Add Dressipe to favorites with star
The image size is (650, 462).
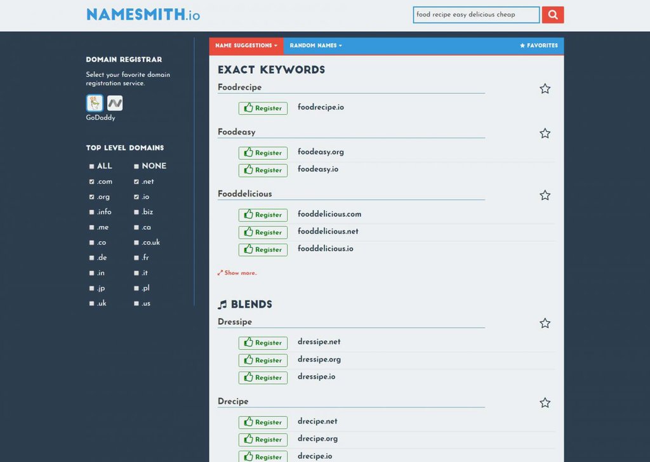[x=545, y=323]
